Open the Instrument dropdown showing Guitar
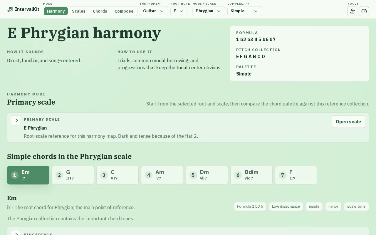This screenshot has width=376, height=235. [154, 11]
